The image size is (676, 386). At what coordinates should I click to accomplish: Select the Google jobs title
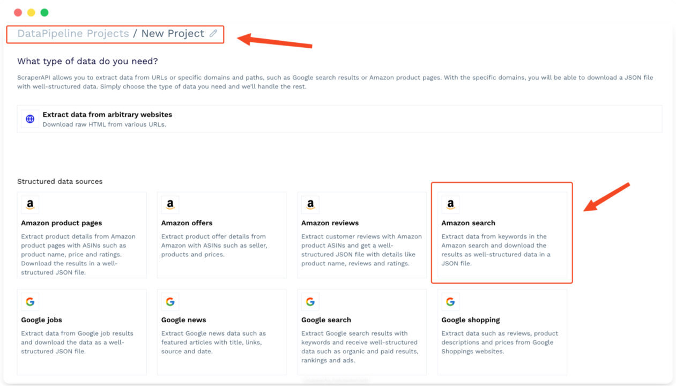[41, 320]
